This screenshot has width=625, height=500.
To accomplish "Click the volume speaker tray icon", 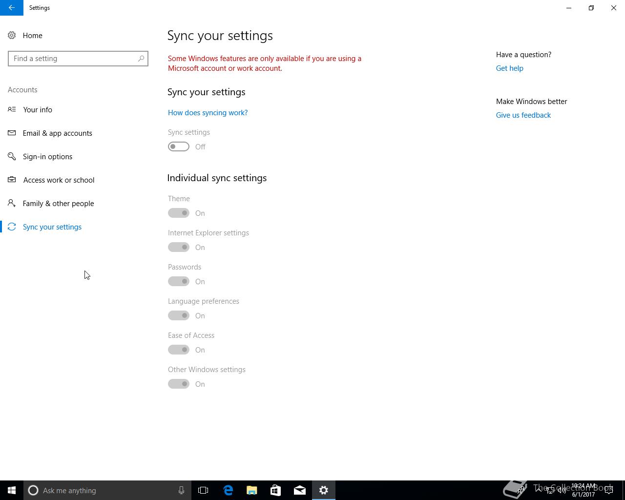I will (x=562, y=490).
